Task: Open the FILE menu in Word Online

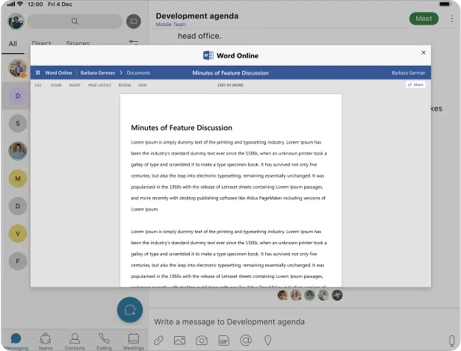Action: coord(38,85)
